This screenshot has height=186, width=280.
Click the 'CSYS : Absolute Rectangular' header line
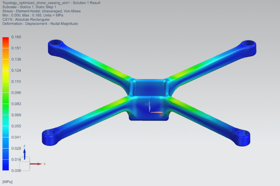pyautogui.click(x=26, y=19)
